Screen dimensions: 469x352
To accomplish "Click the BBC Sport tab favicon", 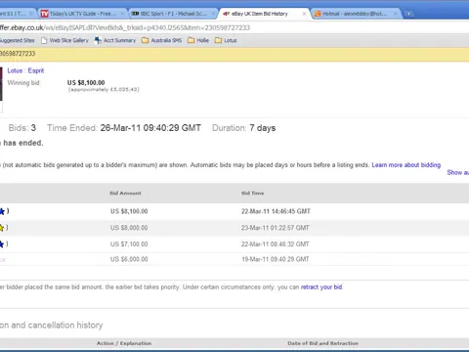I will tap(135, 14).
